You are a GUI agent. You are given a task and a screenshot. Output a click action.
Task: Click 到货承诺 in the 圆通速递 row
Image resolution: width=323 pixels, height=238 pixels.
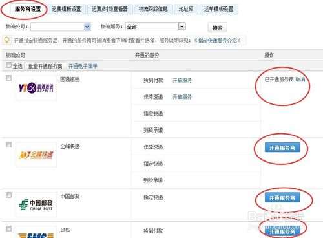153,130
